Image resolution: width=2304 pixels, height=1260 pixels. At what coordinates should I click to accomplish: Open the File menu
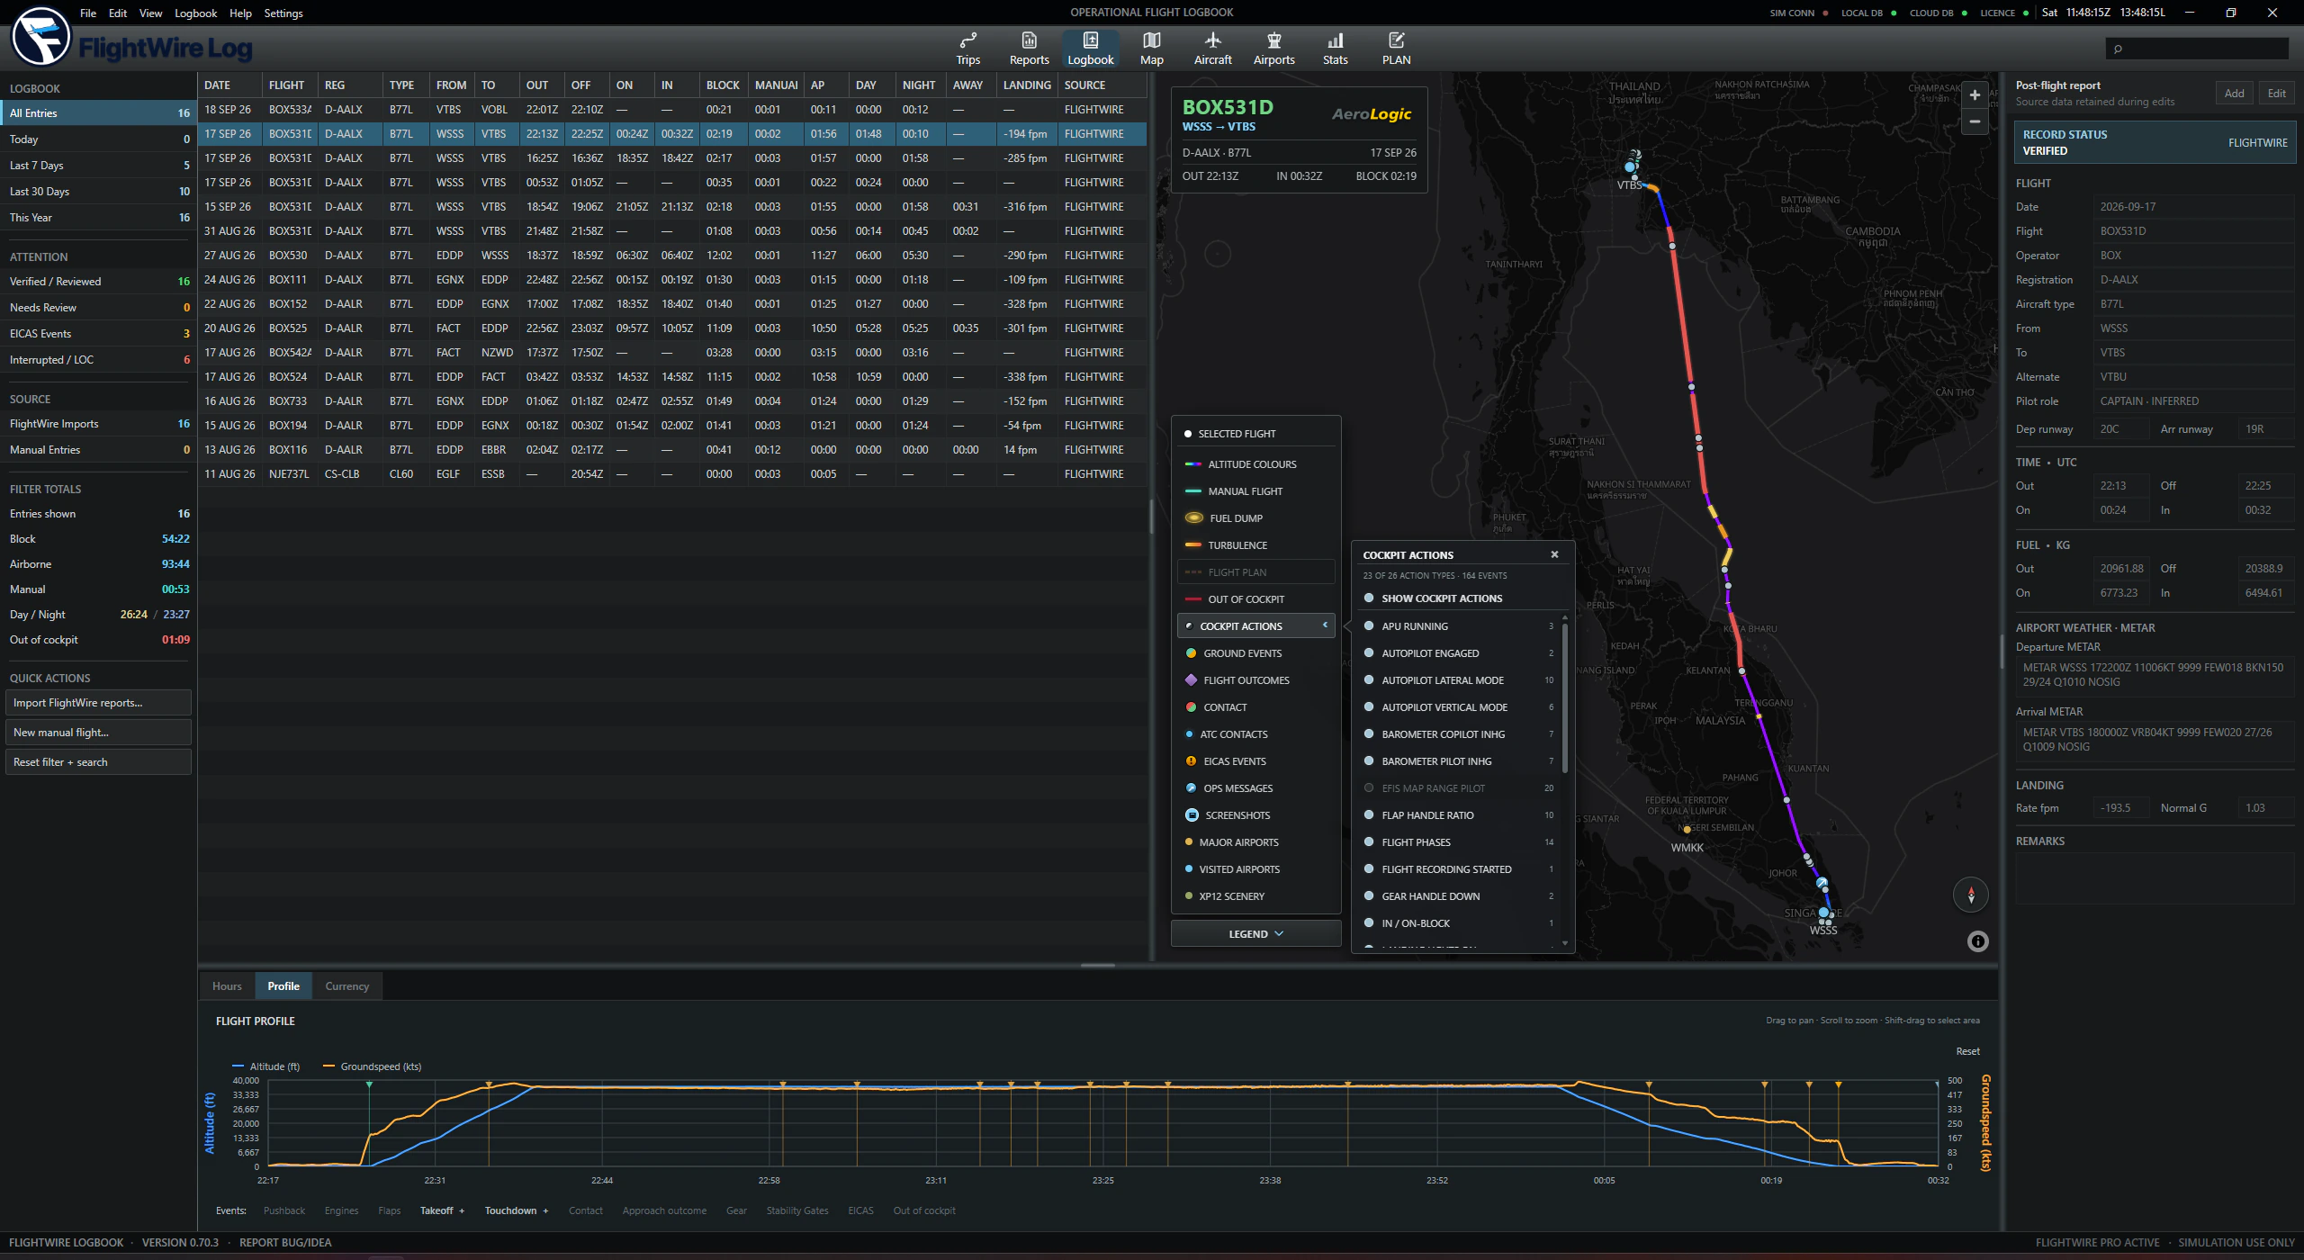pos(88,13)
